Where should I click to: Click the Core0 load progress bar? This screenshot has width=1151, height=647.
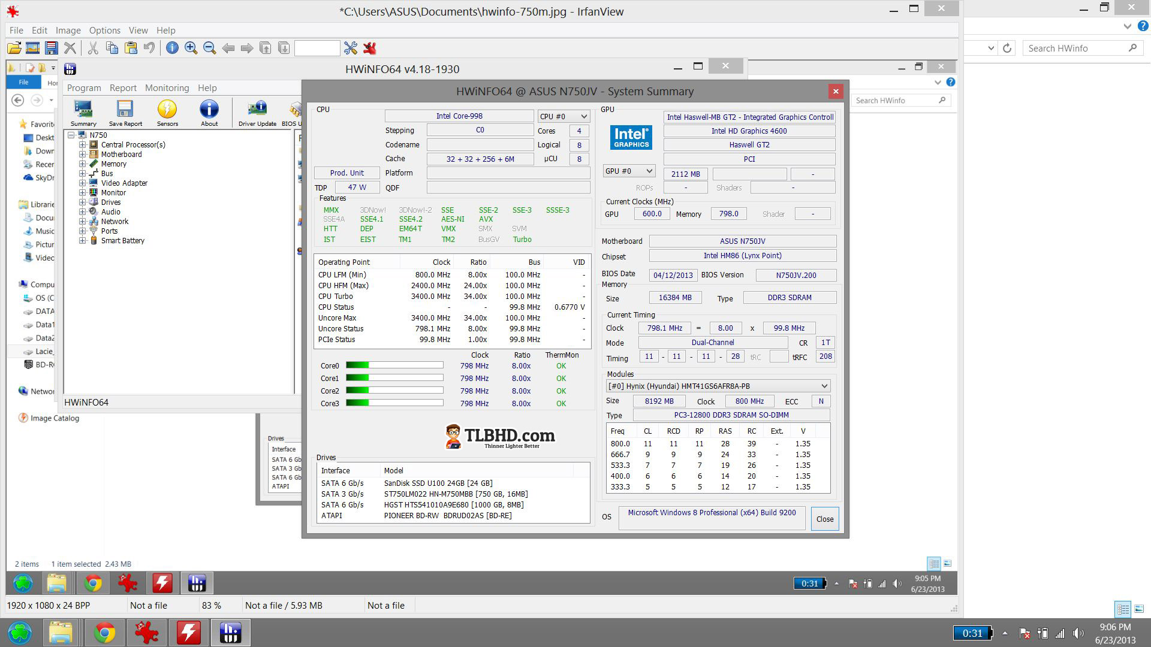pos(394,365)
